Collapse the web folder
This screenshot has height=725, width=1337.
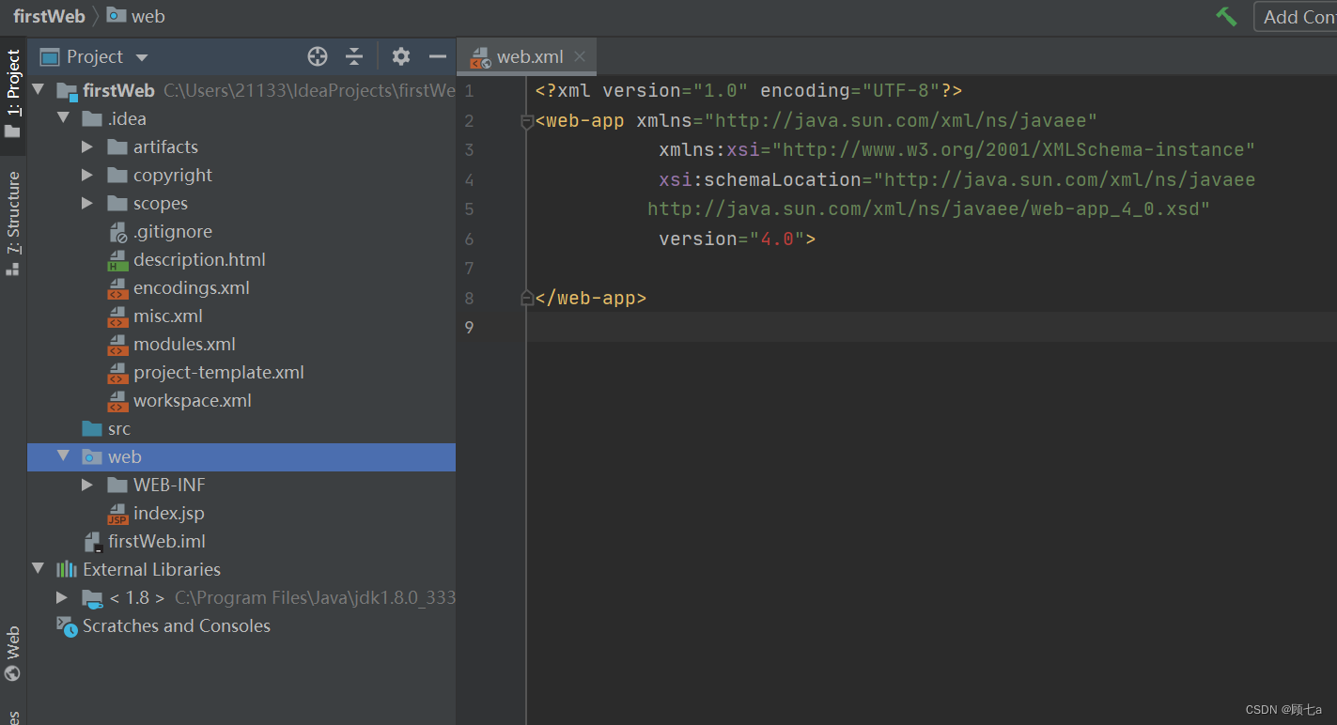pyautogui.click(x=63, y=456)
